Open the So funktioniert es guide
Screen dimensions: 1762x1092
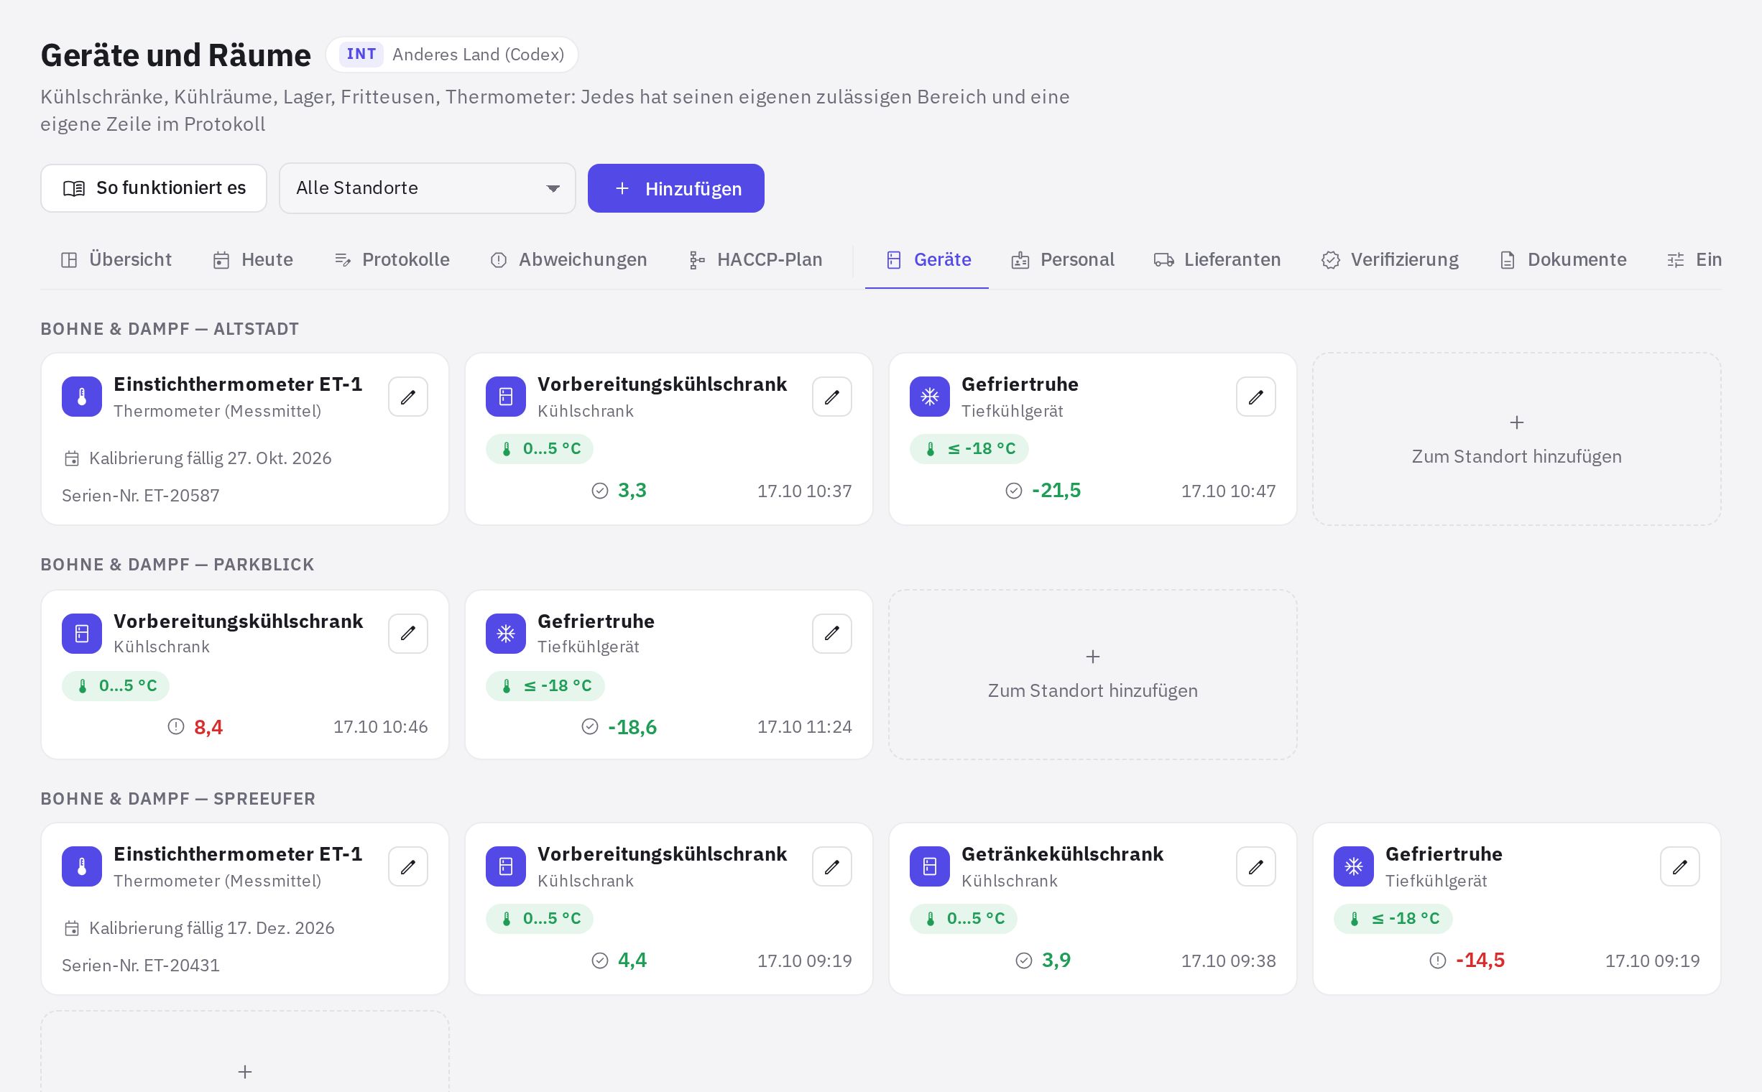point(154,188)
